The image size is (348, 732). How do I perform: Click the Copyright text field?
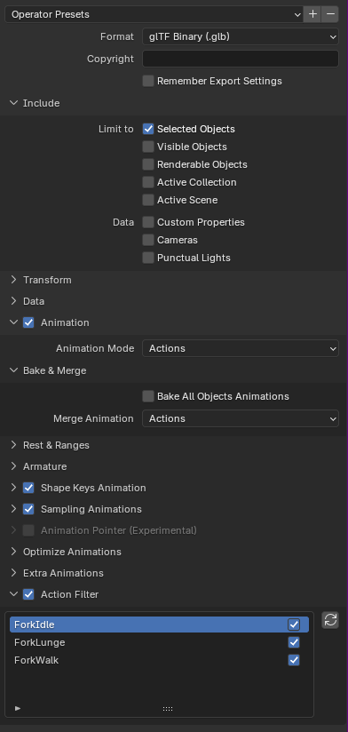click(241, 59)
